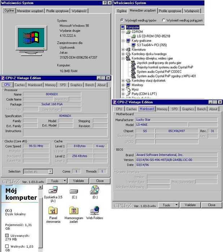The height and width of the screenshot is (252, 223).
Task: Expand the Kontrolery stacji dyskietek node
Action: pyautogui.click(x=123, y=80)
